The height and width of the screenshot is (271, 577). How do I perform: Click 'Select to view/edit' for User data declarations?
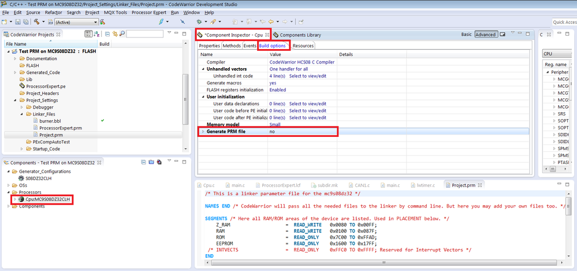308,104
